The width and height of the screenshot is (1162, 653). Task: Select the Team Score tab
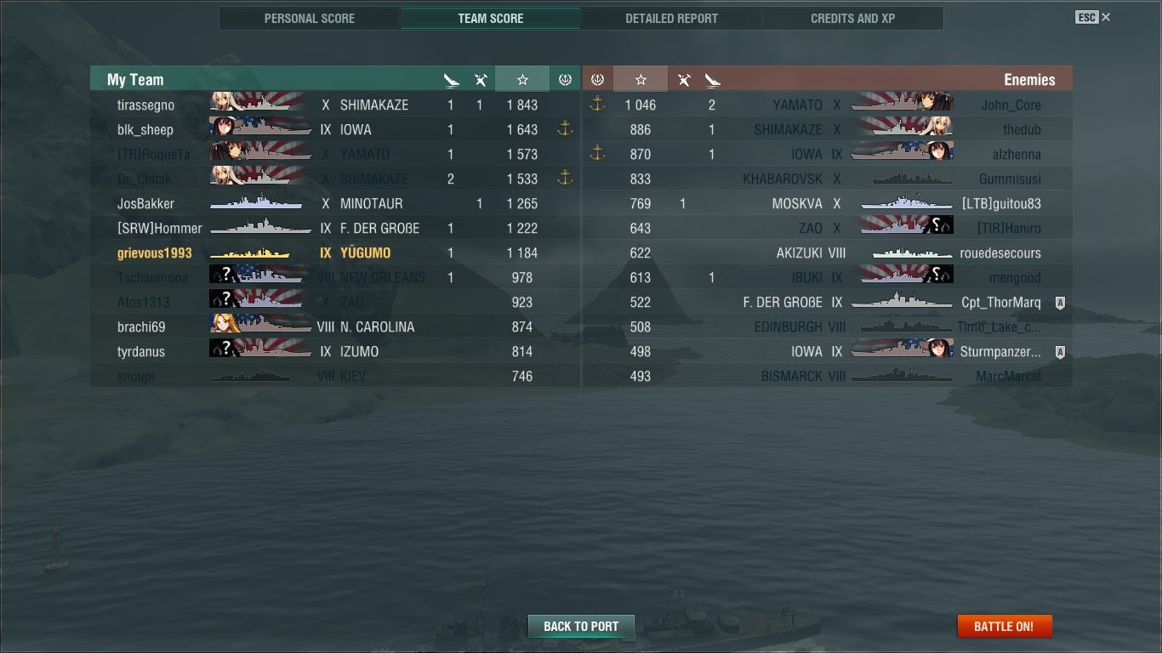coord(491,18)
